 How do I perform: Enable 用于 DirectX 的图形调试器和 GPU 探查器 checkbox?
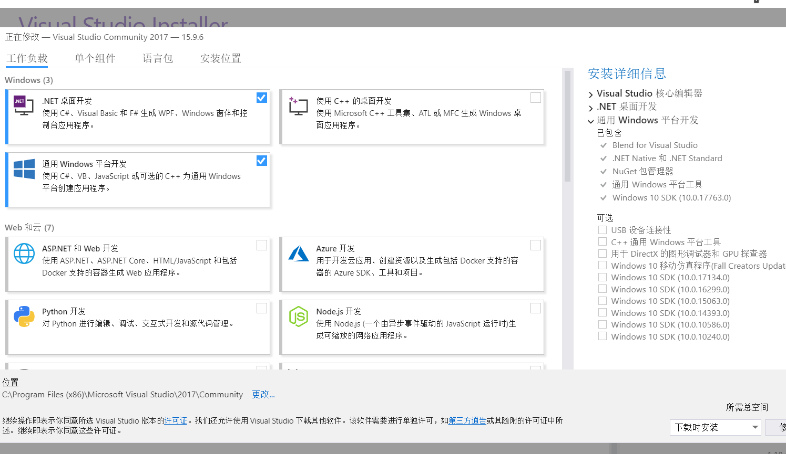603,254
